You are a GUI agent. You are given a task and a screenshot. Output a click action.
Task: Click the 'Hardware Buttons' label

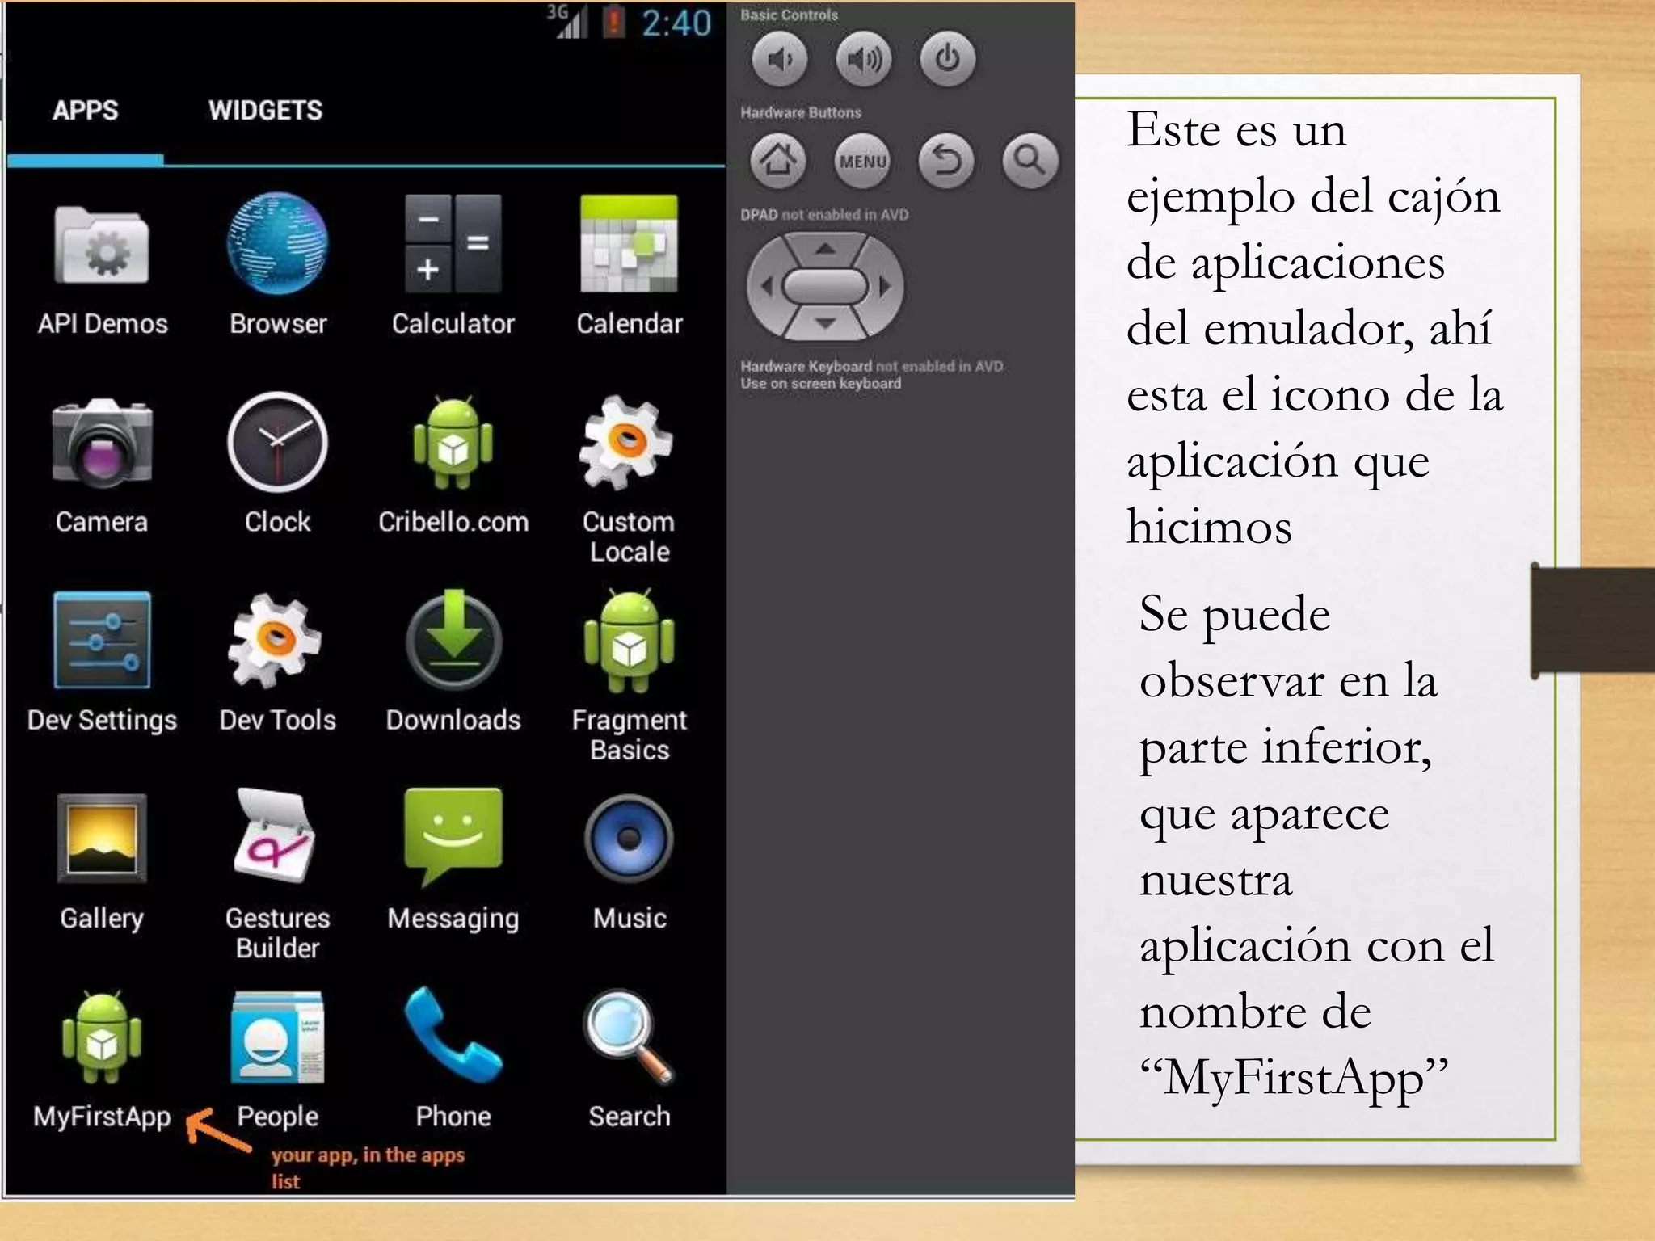click(801, 112)
